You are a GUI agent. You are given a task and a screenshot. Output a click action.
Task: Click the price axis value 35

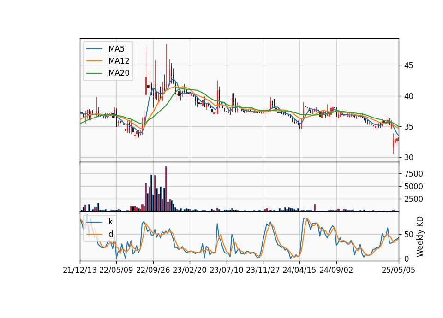(x=408, y=127)
